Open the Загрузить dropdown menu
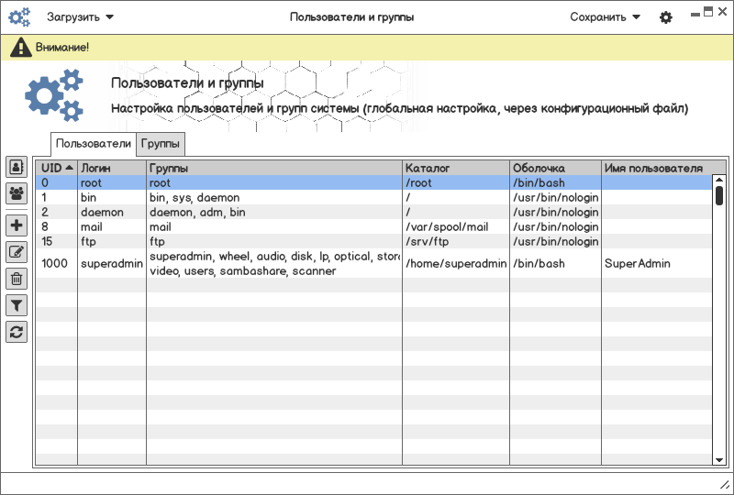This screenshot has height=495, width=734. [81, 16]
